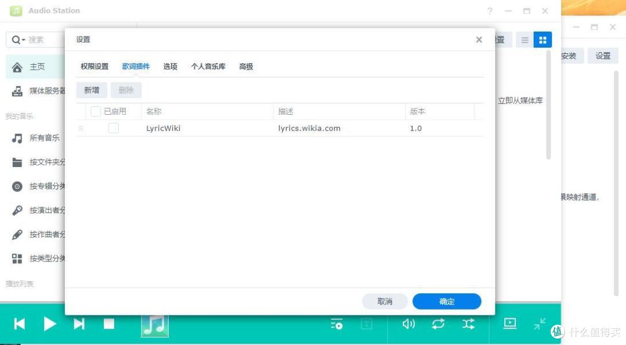
Task: Confirm settings with the OK (确定) button
Action: (x=447, y=302)
